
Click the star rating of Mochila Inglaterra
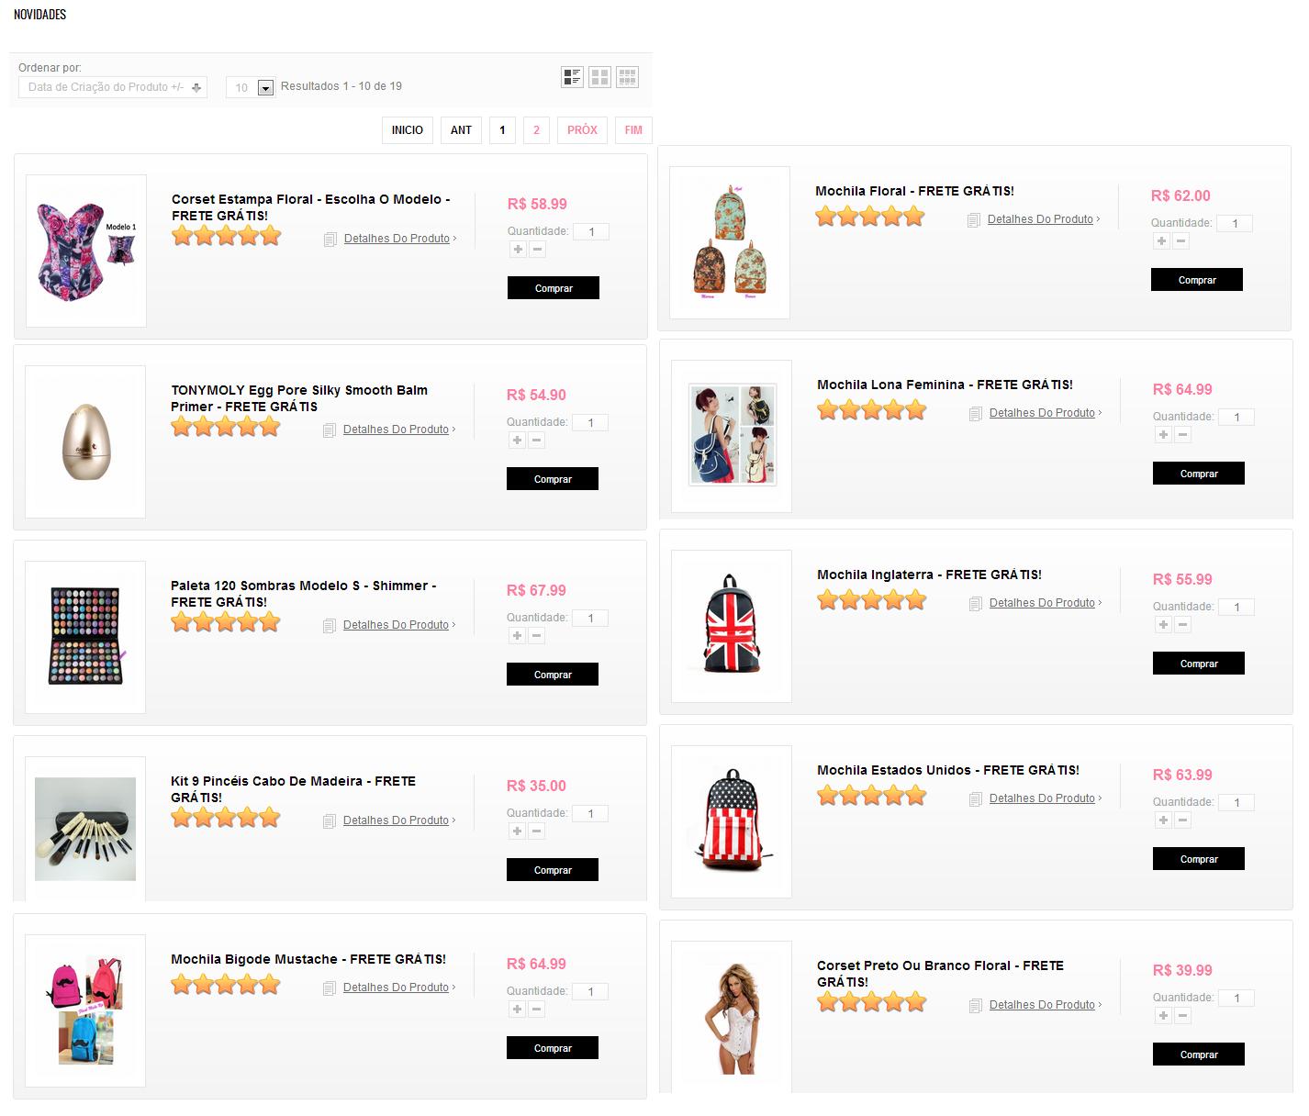pyautogui.click(x=871, y=600)
